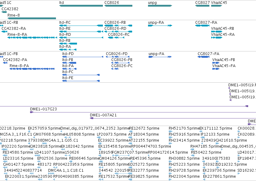Viewport: 256px width, 181px height.
Task: Click the ltd-RA transcript label
Action: (x=65, y=47)
